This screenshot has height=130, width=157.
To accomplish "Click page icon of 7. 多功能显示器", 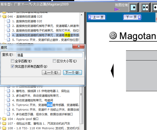I will [x=9, y=114].
